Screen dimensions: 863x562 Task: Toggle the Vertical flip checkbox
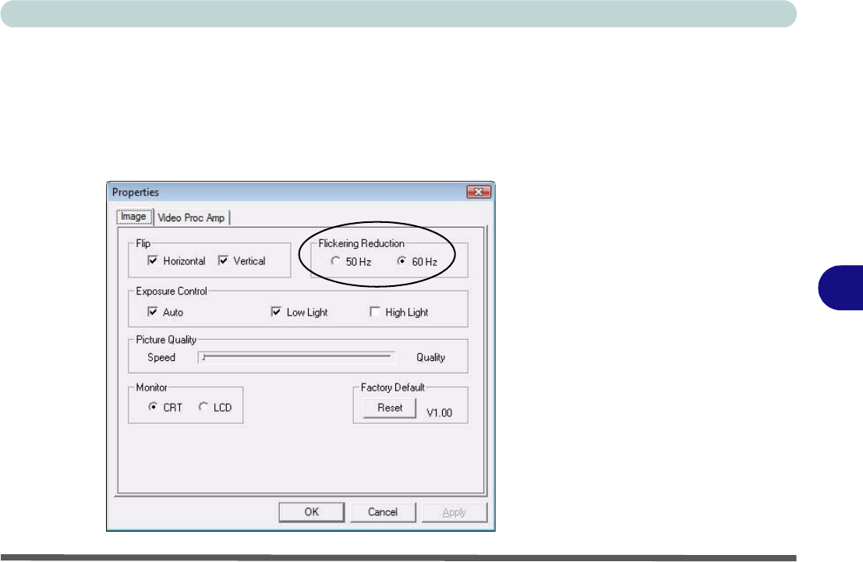pyautogui.click(x=223, y=260)
